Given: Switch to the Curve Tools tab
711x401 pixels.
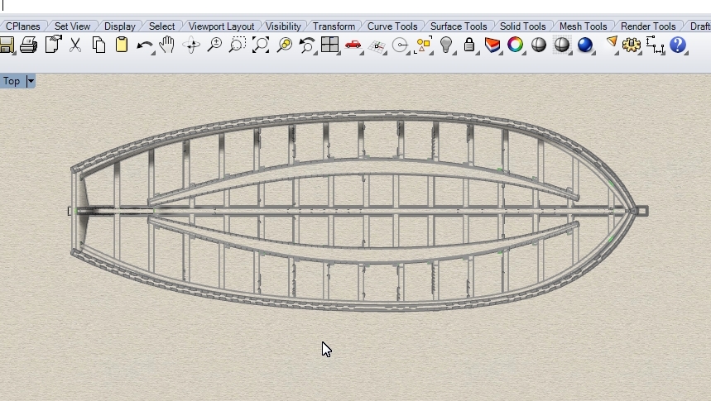Looking at the screenshot, I should tap(392, 26).
